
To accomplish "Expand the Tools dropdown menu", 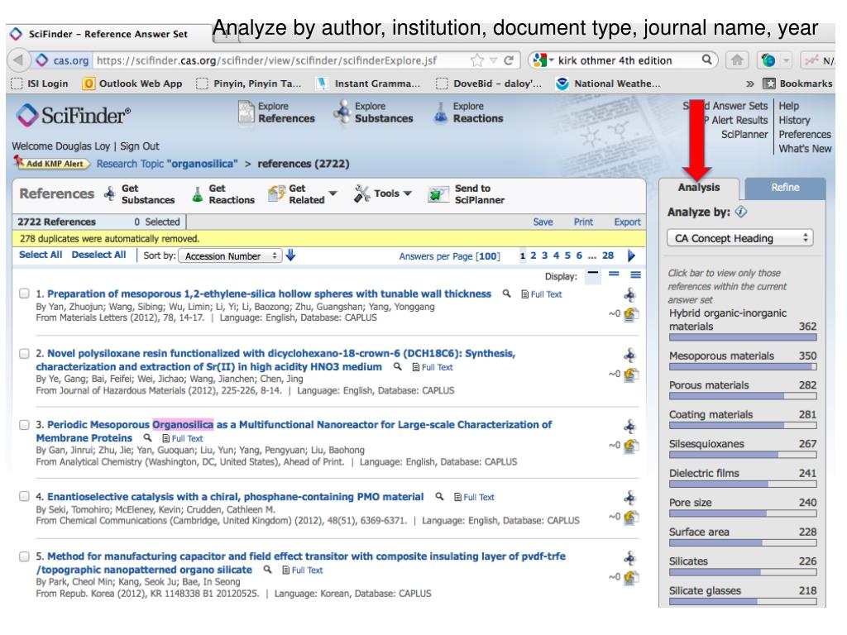I will tap(407, 193).
